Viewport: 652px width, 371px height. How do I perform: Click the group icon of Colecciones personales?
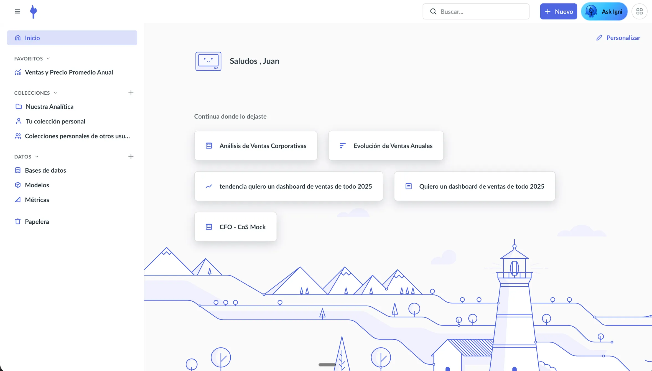(x=18, y=136)
